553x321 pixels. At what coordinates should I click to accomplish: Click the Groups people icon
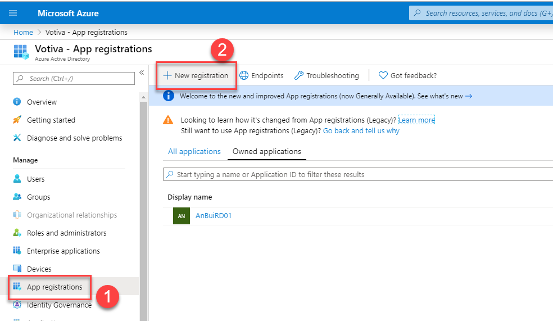coord(17,197)
